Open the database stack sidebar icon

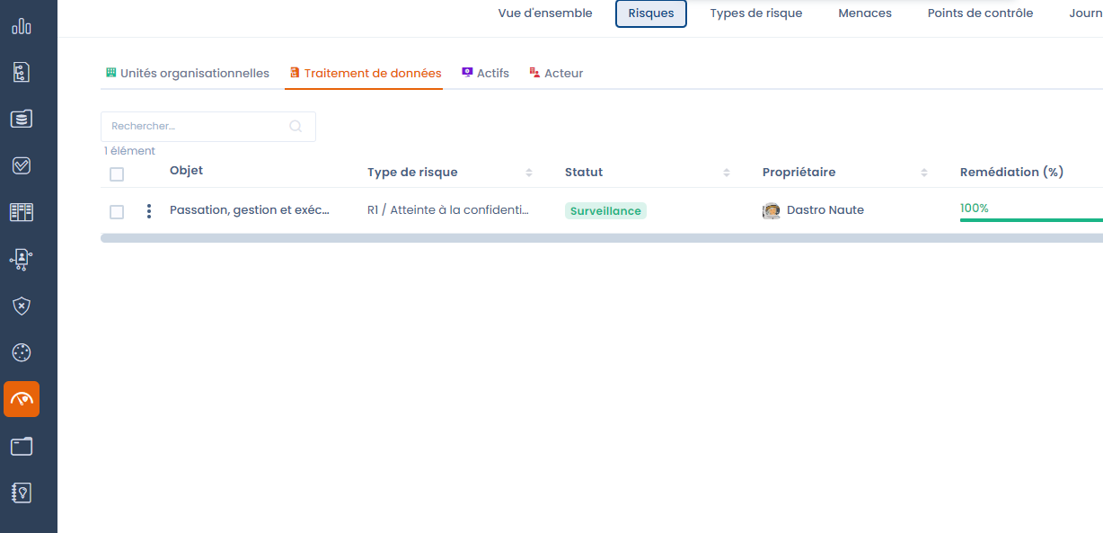tap(22, 119)
